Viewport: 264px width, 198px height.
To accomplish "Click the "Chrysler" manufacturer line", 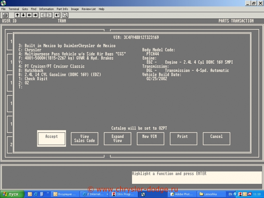I will click(x=33, y=50).
